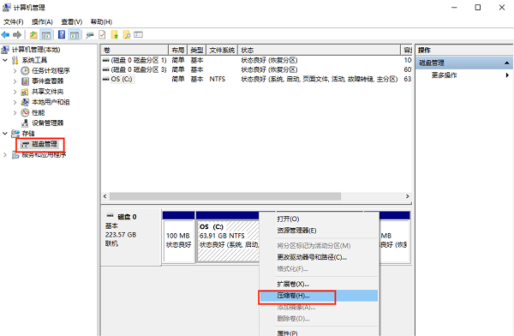Viewport: 514px width, 336px height.
Task: Collapse the 存储 tree node
Action: pyautogui.click(x=5, y=133)
